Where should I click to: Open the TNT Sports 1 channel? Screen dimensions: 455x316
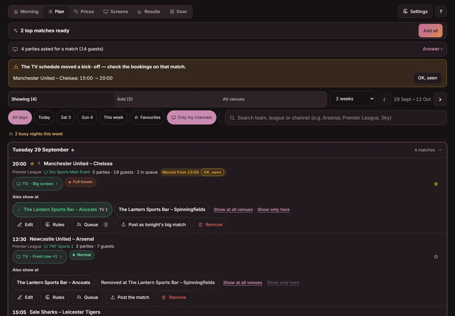(x=58, y=246)
